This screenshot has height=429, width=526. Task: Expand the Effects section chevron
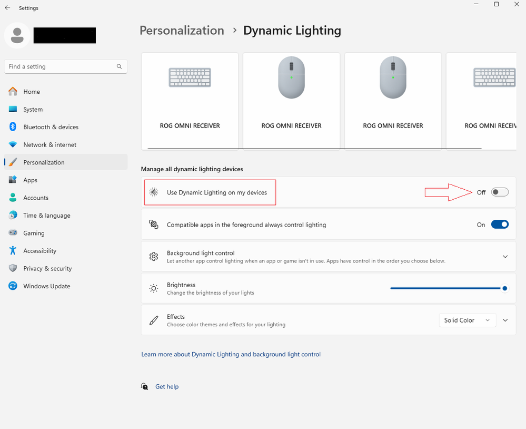pyautogui.click(x=505, y=320)
